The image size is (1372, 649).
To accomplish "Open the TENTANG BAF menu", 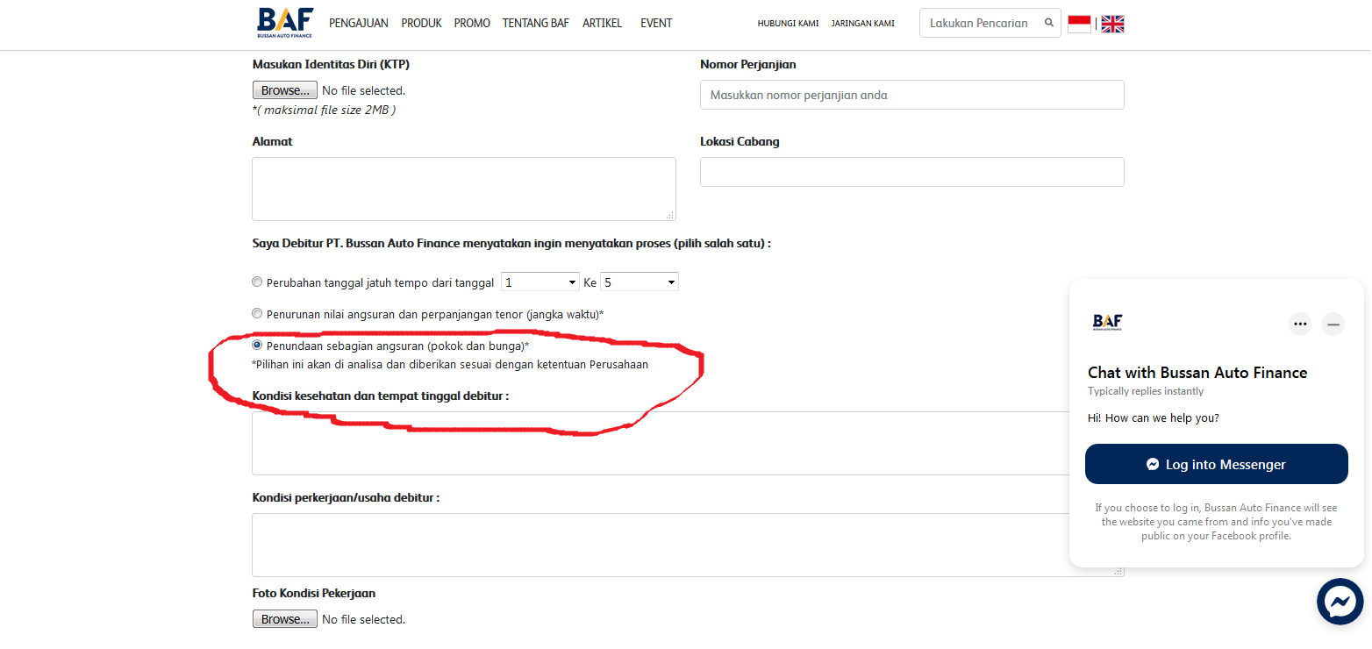I will pyautogui.click(x=535, y=23).
